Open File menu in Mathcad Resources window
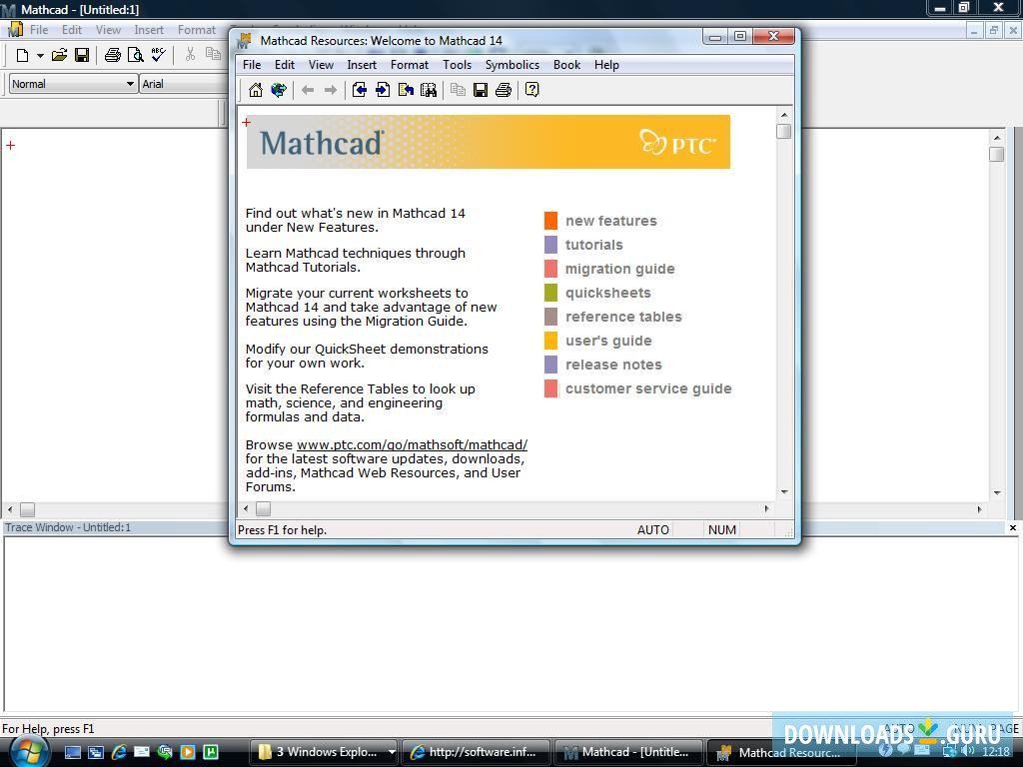1023x767 pixels. [251, 65]
